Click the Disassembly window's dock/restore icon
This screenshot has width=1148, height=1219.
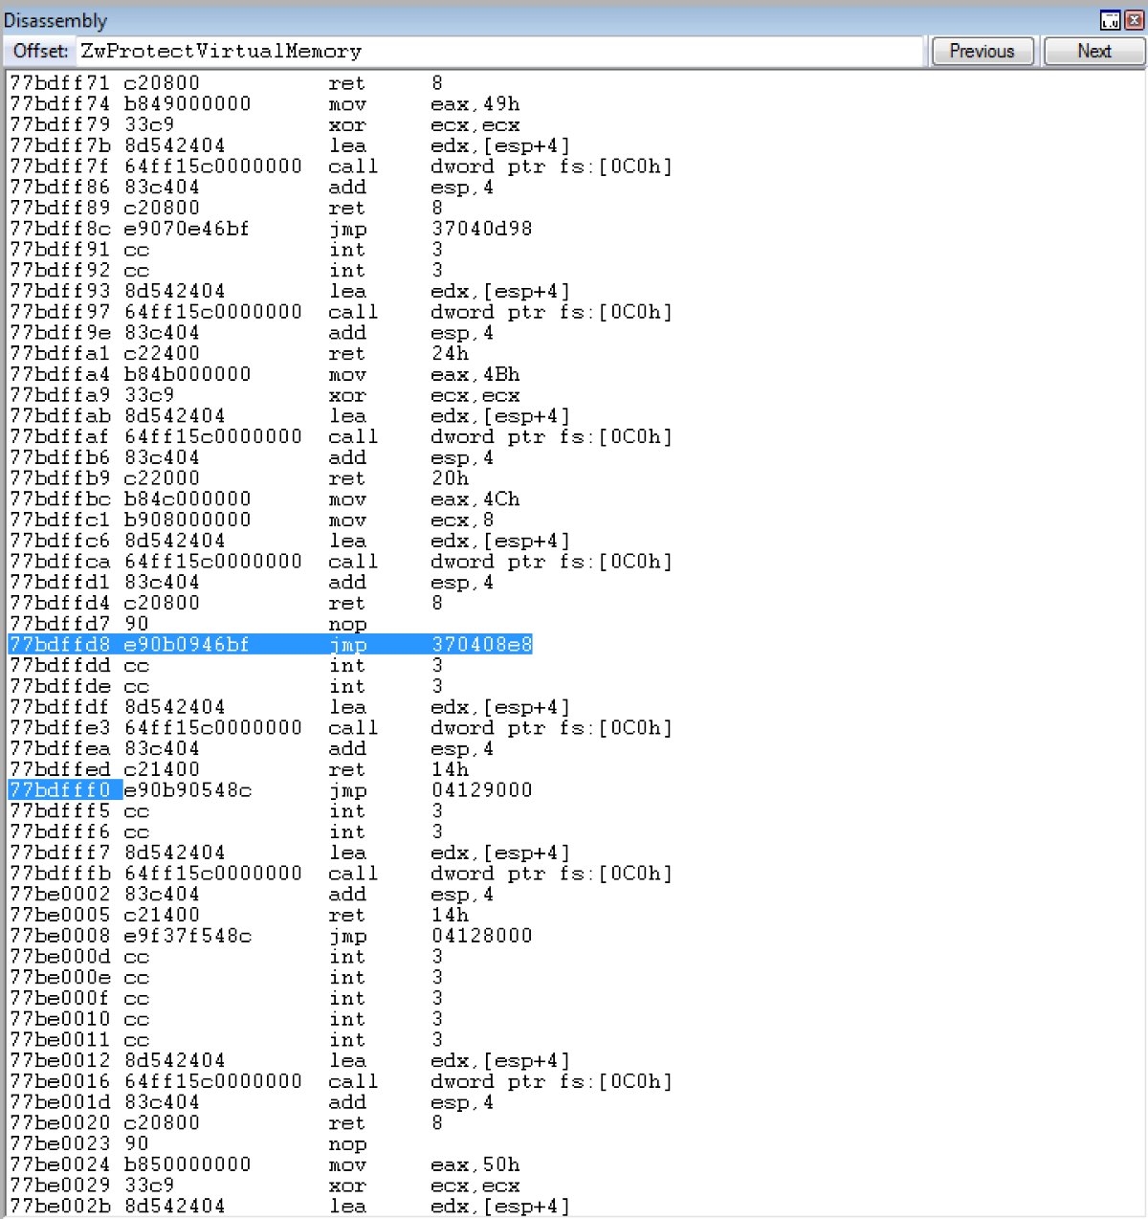pyautogui.click(x=1111, y=20)
